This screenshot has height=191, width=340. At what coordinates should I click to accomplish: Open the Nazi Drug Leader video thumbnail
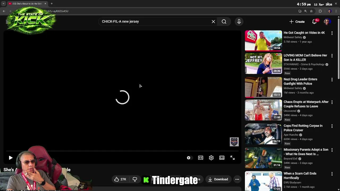coord(263,87)
